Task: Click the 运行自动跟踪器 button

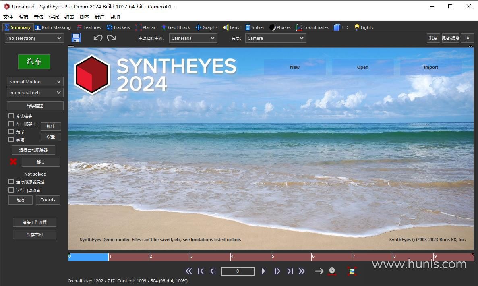Action: click(33, 150)
